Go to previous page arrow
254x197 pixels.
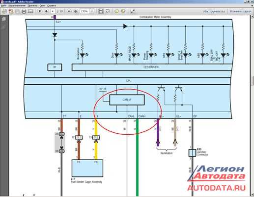pos(40,11)
